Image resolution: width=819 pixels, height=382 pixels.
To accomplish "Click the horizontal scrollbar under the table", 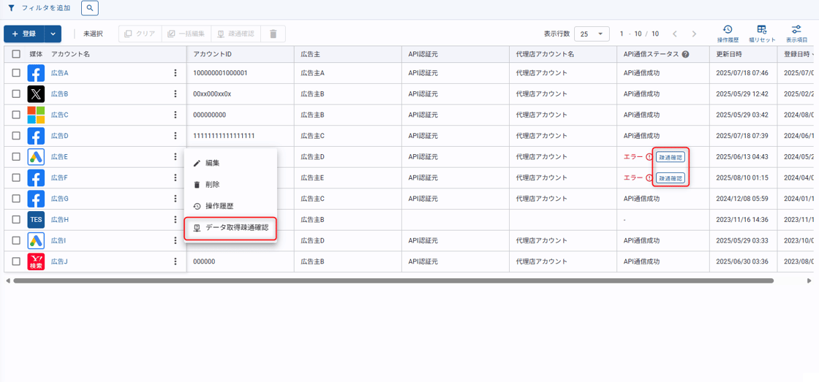I will point(393,280).
